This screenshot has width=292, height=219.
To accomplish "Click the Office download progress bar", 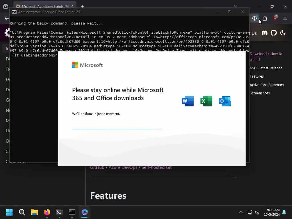I will tap(117, 129).
